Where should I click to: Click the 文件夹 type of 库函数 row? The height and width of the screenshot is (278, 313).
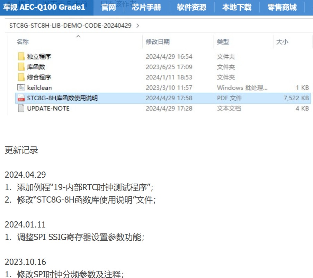226,67
